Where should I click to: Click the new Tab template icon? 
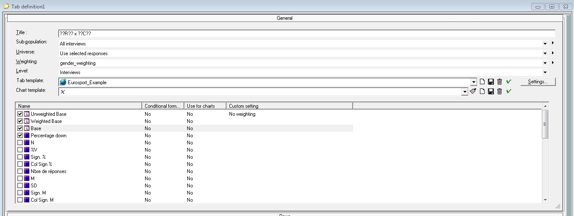(482, 82)
